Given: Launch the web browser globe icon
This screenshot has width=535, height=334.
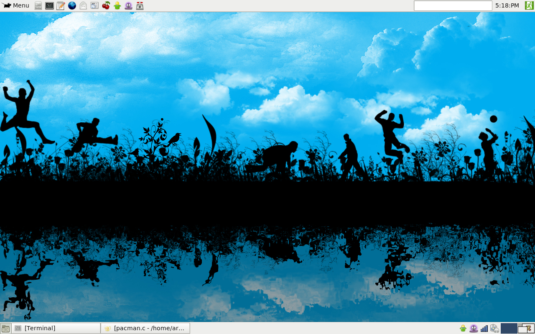Looking at the screenshot, I should [72, 5].
